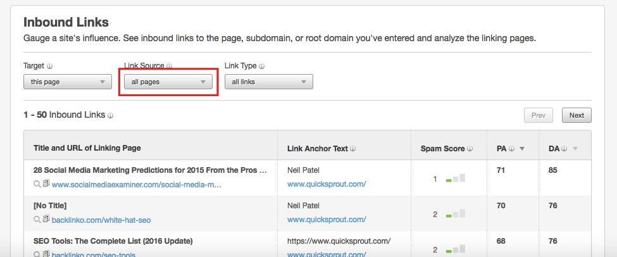Open the Target info tooltip icon

tap(49, 66)
